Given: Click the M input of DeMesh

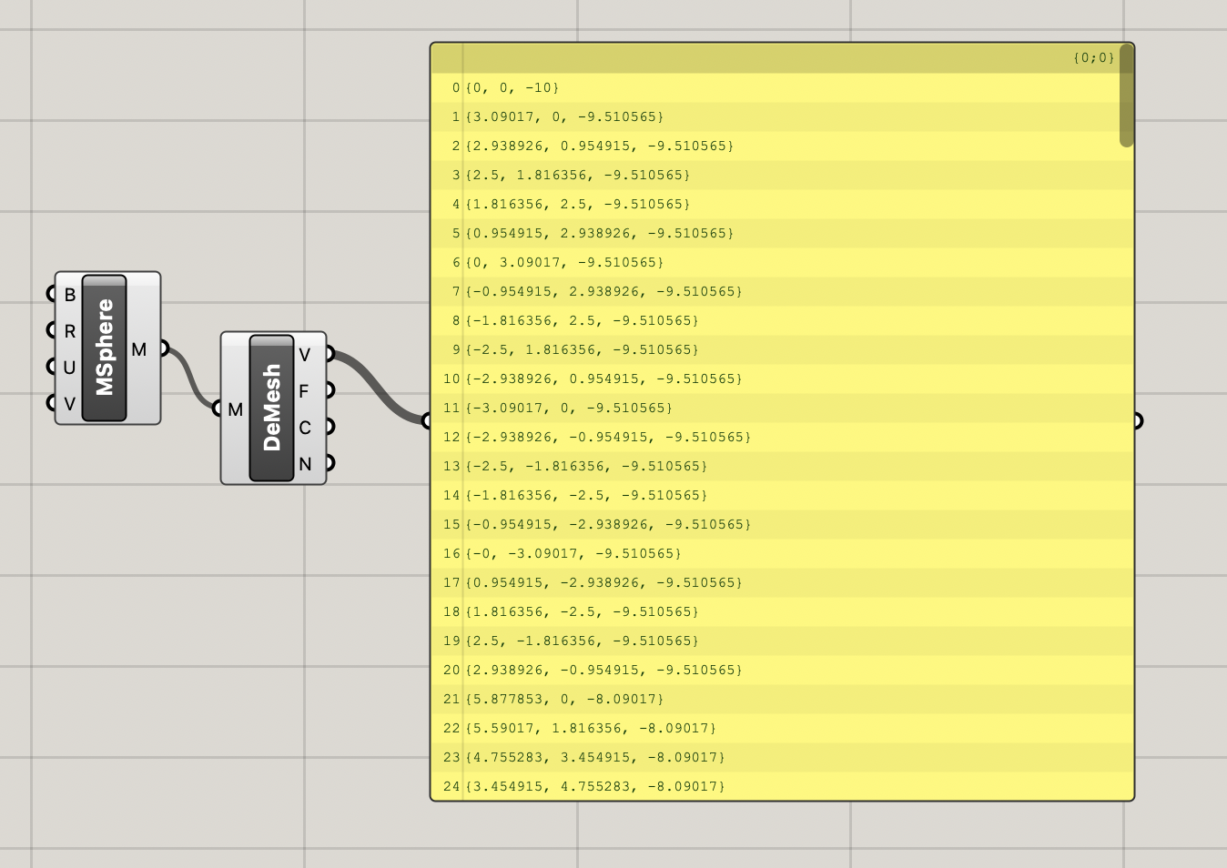Looking at the screenshot, I should pyautogui.click(x=236, y=409).
